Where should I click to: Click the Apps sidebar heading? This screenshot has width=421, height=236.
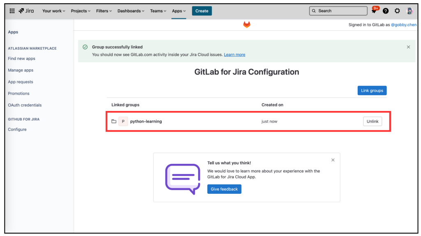click(x=13, y=32)
